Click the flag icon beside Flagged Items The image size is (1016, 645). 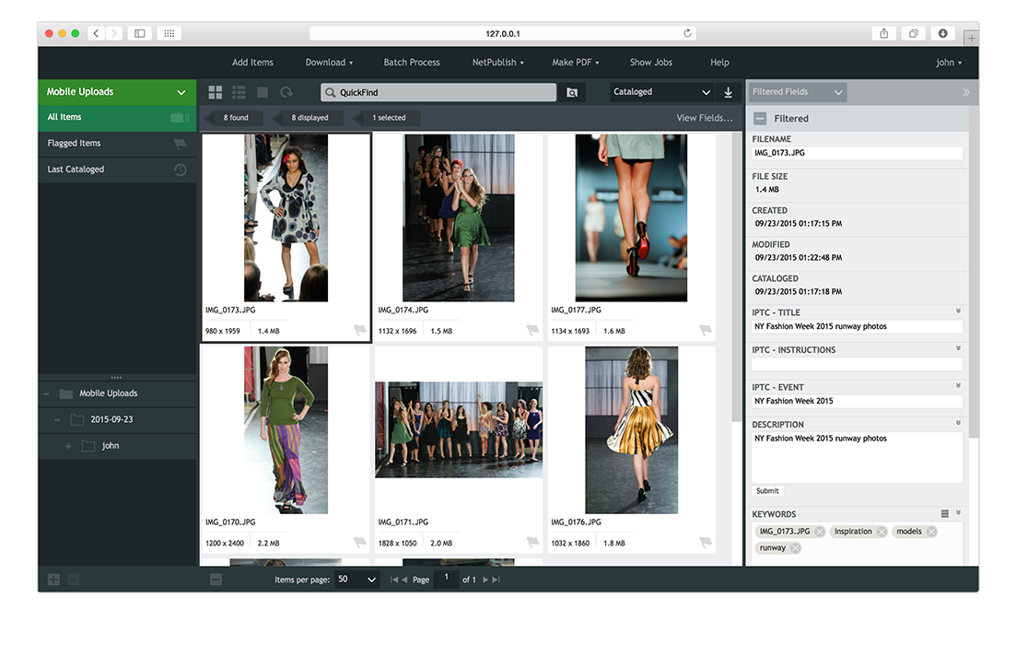pyautogui.click(x=181, y=144)
